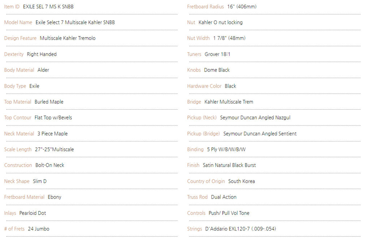
Task: Click the Pickup (Bridge) label
Action: [x=203, y=134]
